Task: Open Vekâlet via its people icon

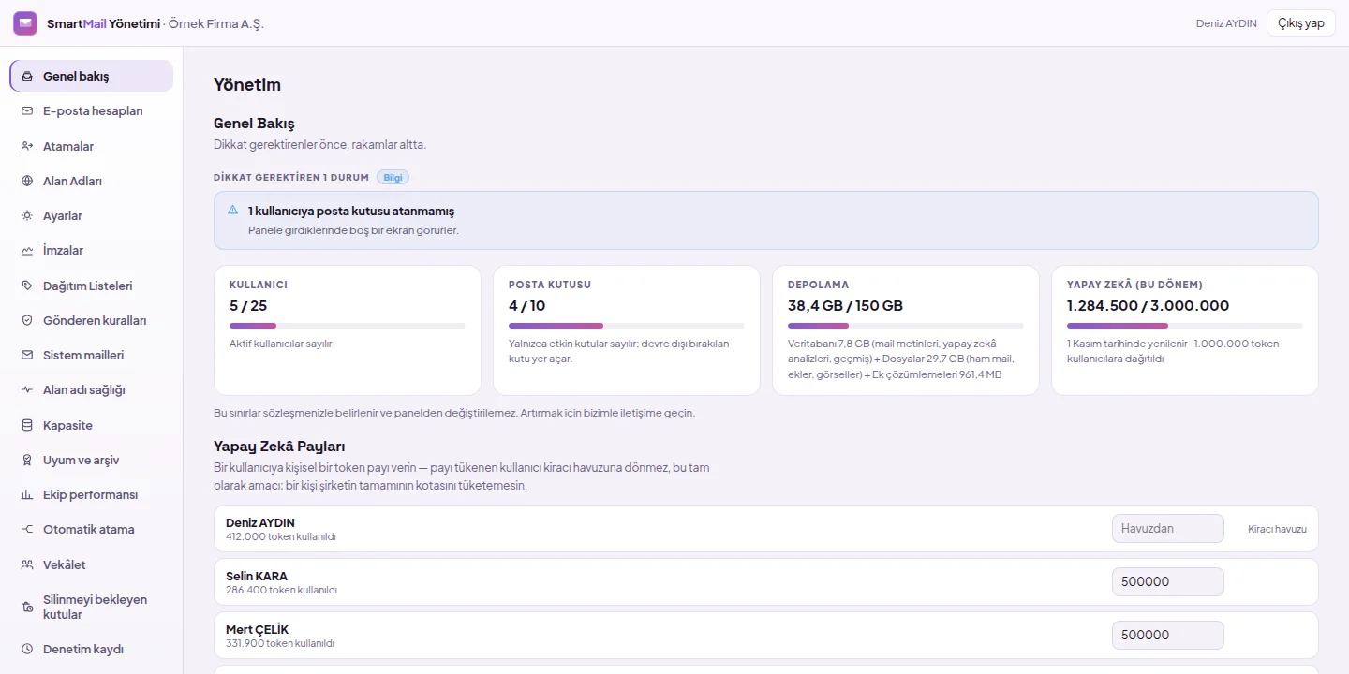Action: 27,565
